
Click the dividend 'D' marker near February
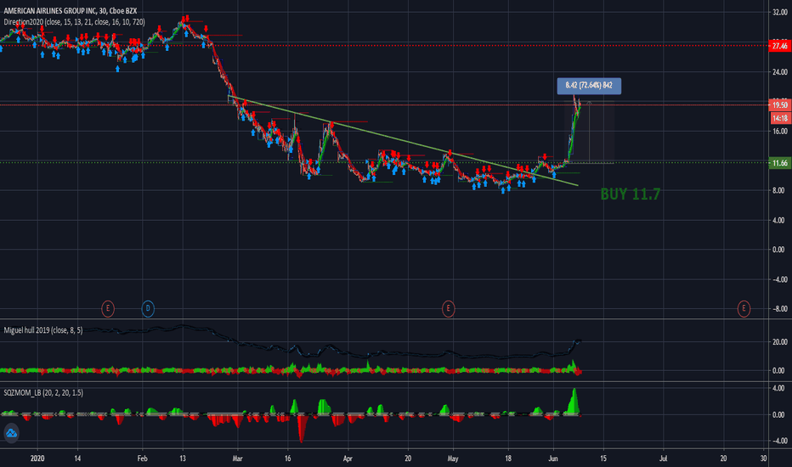pyautogui.click(x=148, y=308)
